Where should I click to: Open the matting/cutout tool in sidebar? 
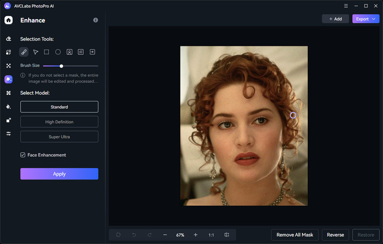[9, 66]
